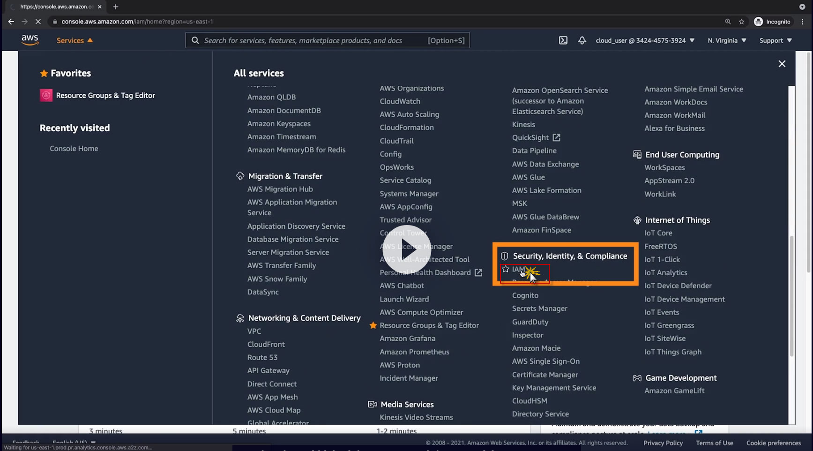This screenshot has height=451, width=813.
Task: Open Console Home from Recently visited
Action: 74,149
